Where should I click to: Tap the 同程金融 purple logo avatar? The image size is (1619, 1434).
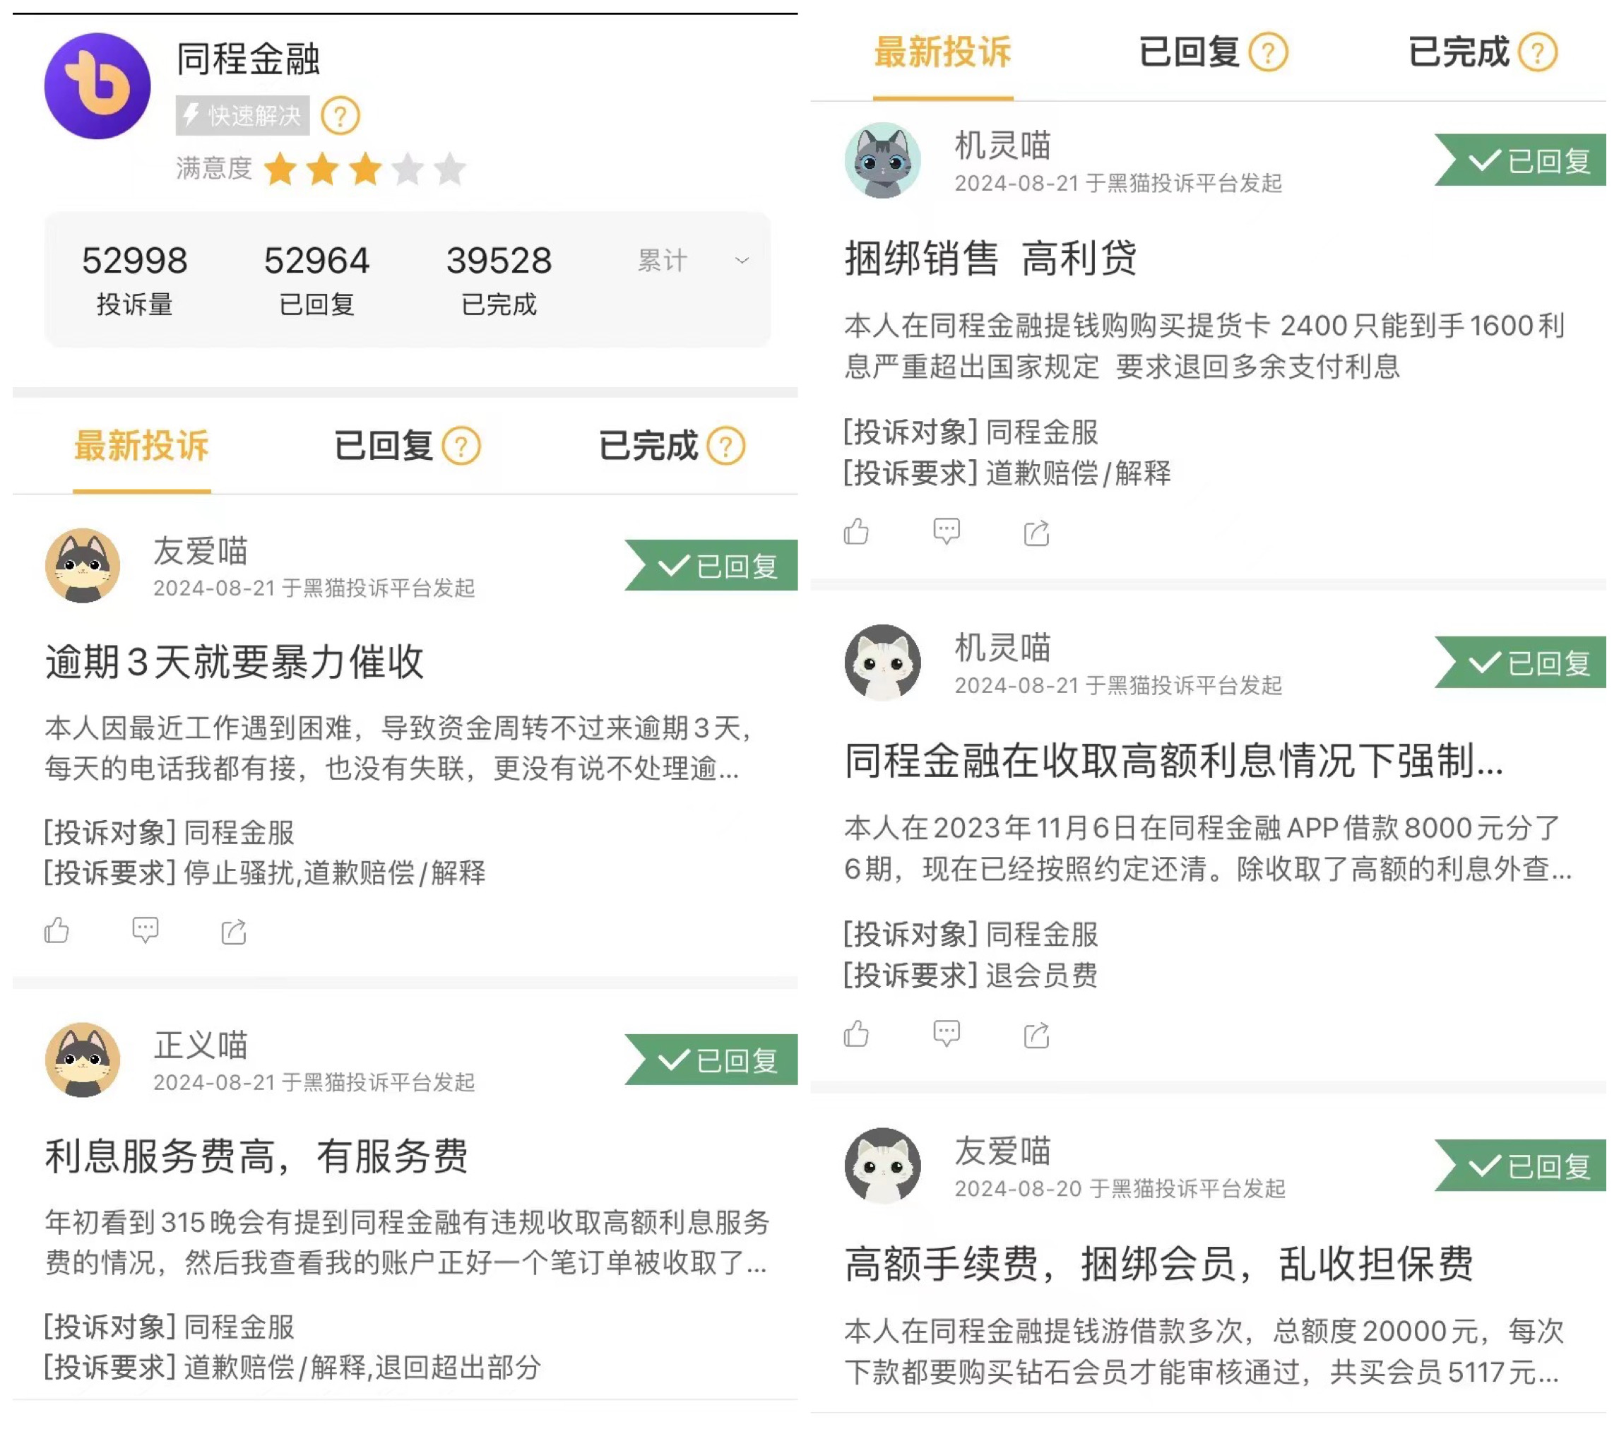[97, 86]
